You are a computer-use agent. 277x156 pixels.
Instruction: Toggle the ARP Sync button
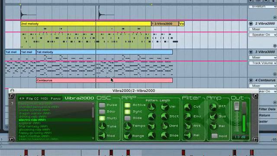(x=127, y=112)
